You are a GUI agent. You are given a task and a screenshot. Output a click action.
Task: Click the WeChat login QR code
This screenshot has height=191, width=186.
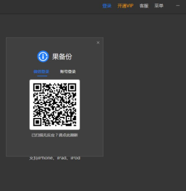point(55,105)
